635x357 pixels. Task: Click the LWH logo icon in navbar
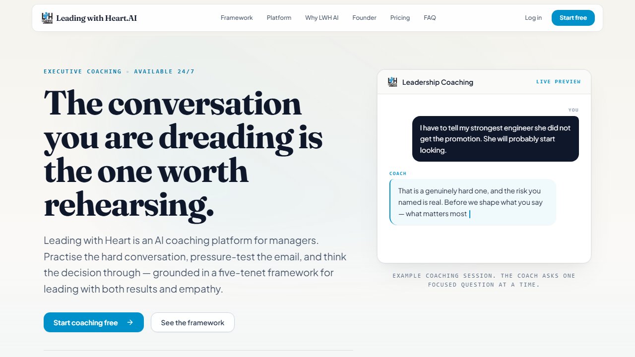(47, 18)
